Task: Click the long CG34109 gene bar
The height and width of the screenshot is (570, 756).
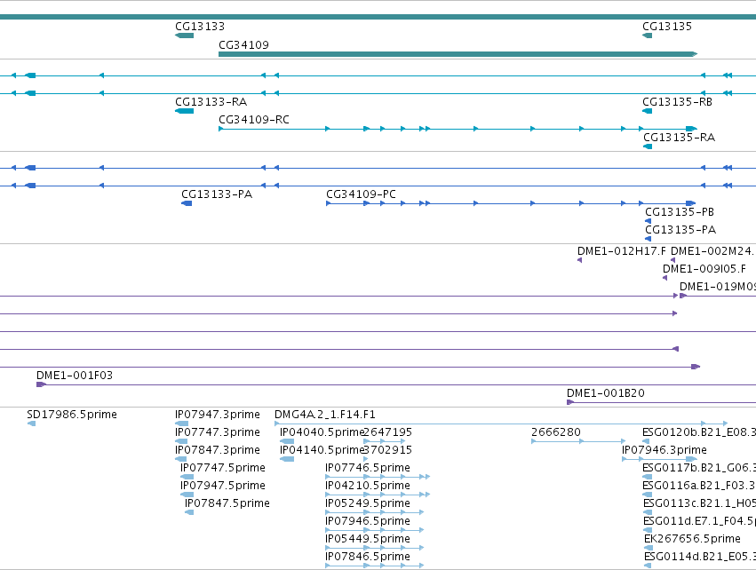Action: coord(458,54)
